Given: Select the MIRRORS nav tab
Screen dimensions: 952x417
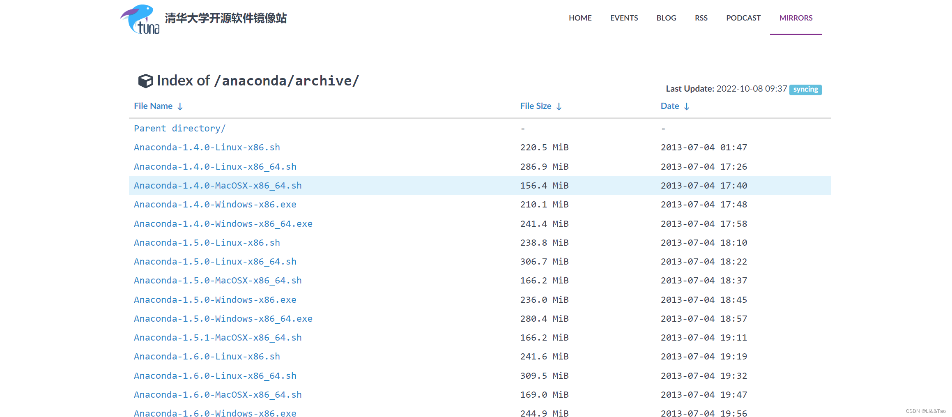Looking at the screenshot, I should pos(796,18).
